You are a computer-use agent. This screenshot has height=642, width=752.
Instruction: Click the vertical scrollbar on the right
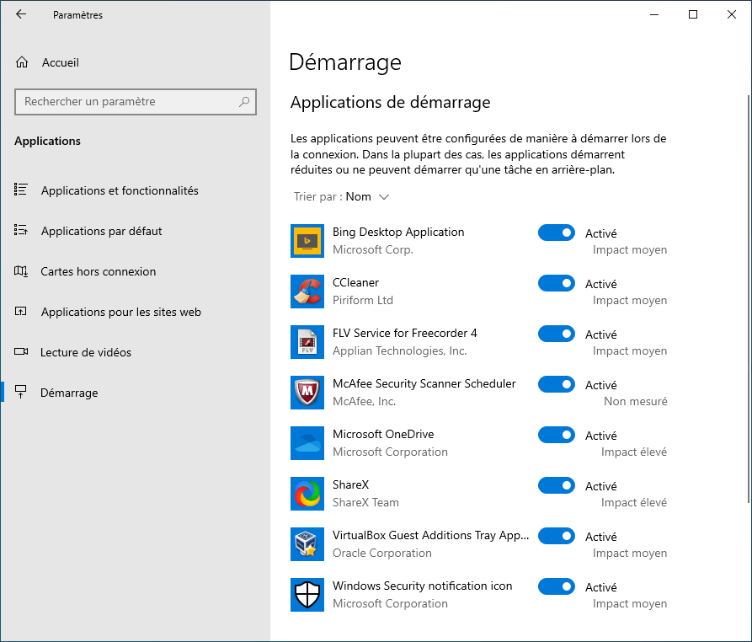[x=748, y=299]
